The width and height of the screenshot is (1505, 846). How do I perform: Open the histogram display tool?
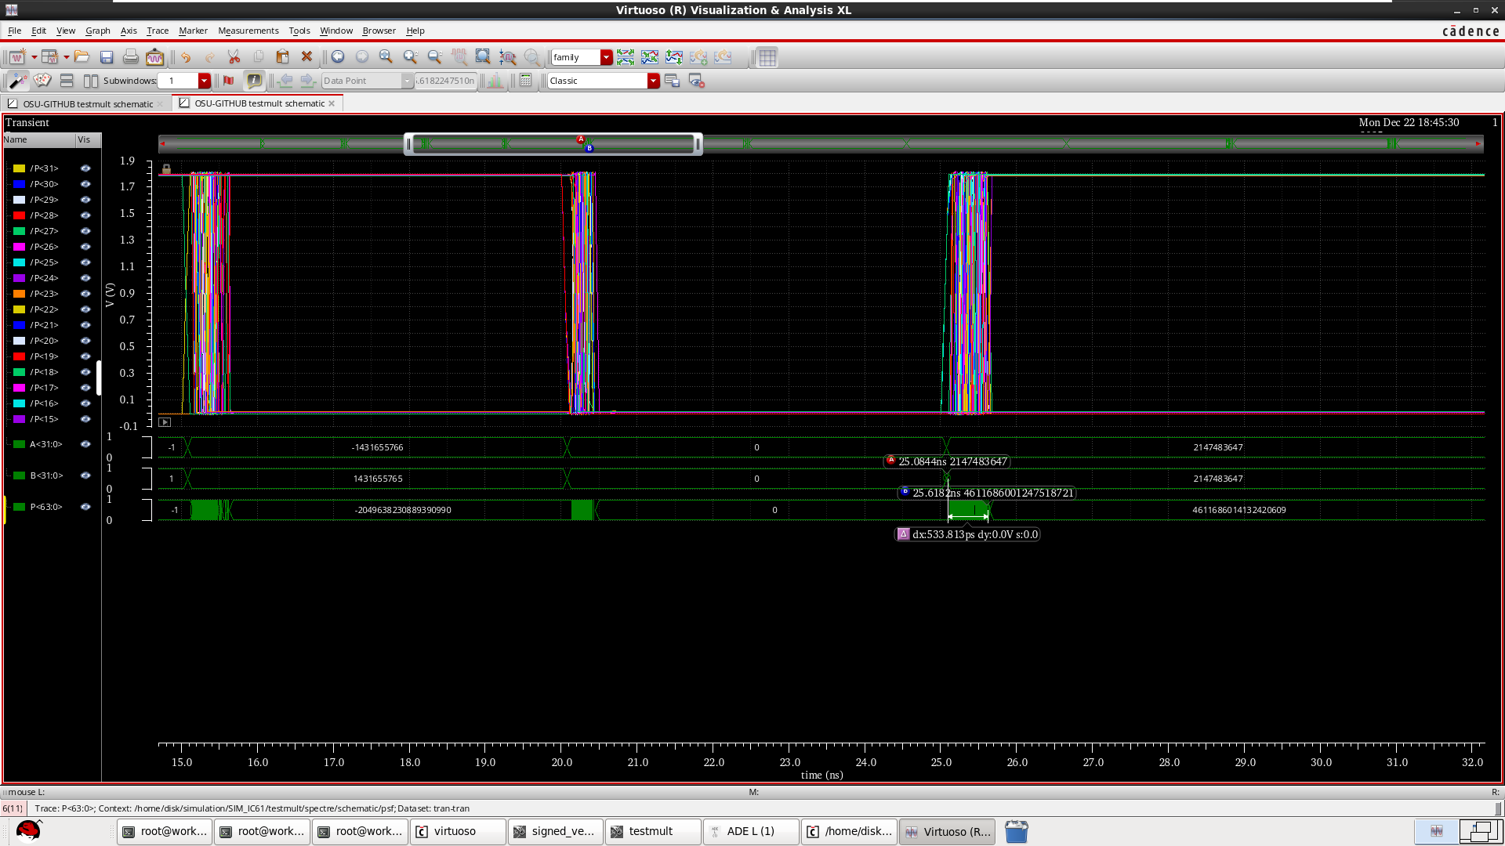point(495,80)
